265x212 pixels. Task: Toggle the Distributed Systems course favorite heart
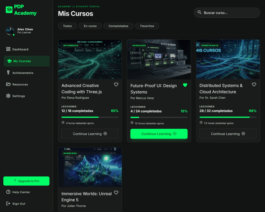tap(254, 84)
